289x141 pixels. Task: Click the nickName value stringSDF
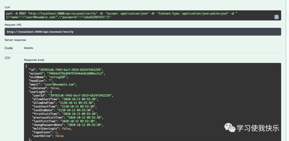(x=58, y=77)
